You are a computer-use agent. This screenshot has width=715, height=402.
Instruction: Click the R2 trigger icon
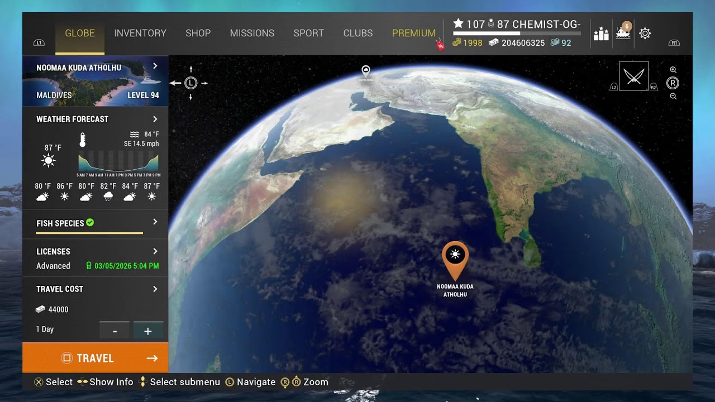(654, 88)
